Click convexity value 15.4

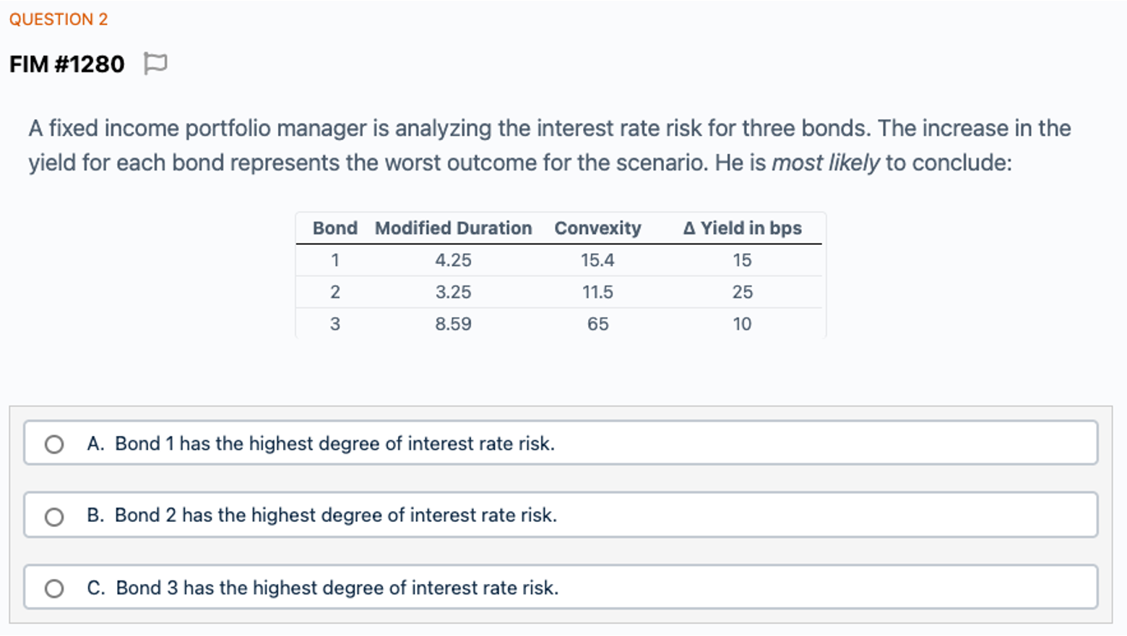click(597, 260)
